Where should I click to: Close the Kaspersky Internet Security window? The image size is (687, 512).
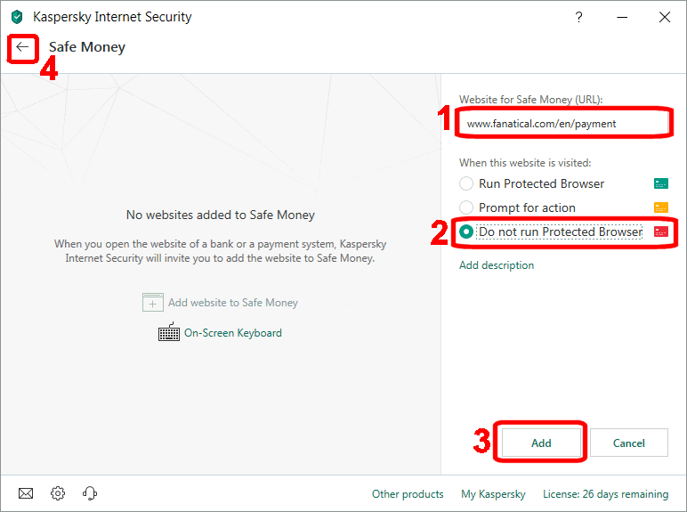pos(665,17)
